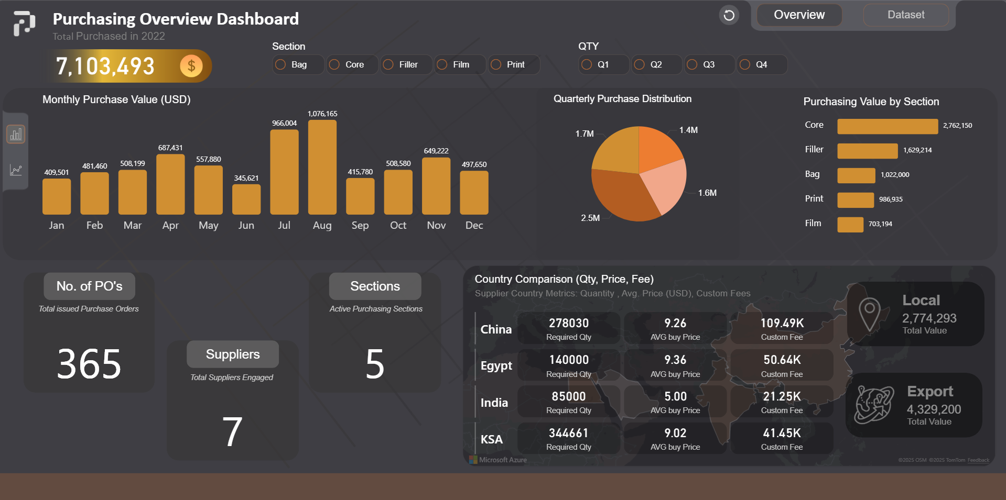Select the Film section filter
The height and width of the screenshot is (500, 1006).
point(442,64)
